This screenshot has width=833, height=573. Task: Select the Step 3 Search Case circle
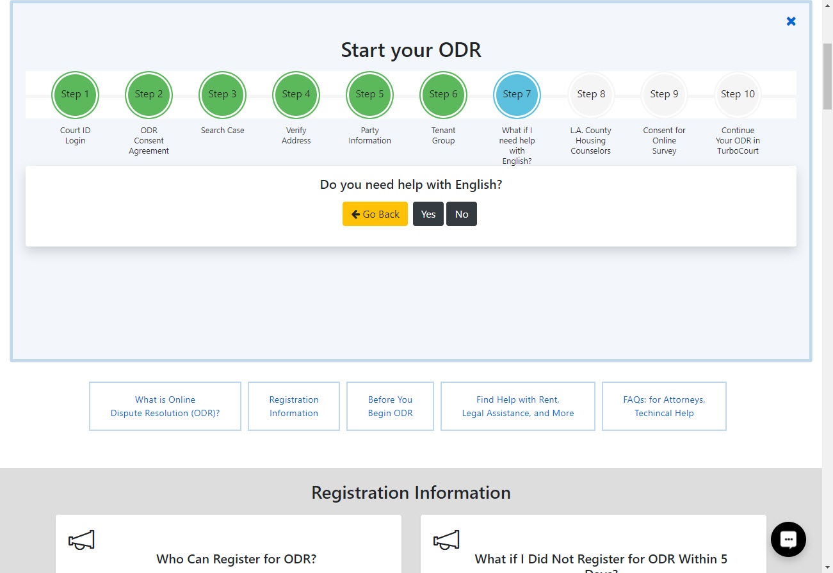coord(222,94)
